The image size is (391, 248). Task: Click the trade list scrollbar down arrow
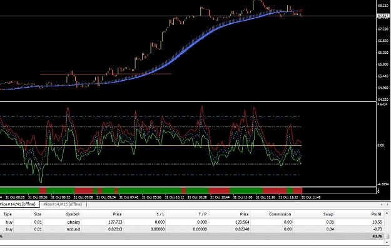point(387,242)
